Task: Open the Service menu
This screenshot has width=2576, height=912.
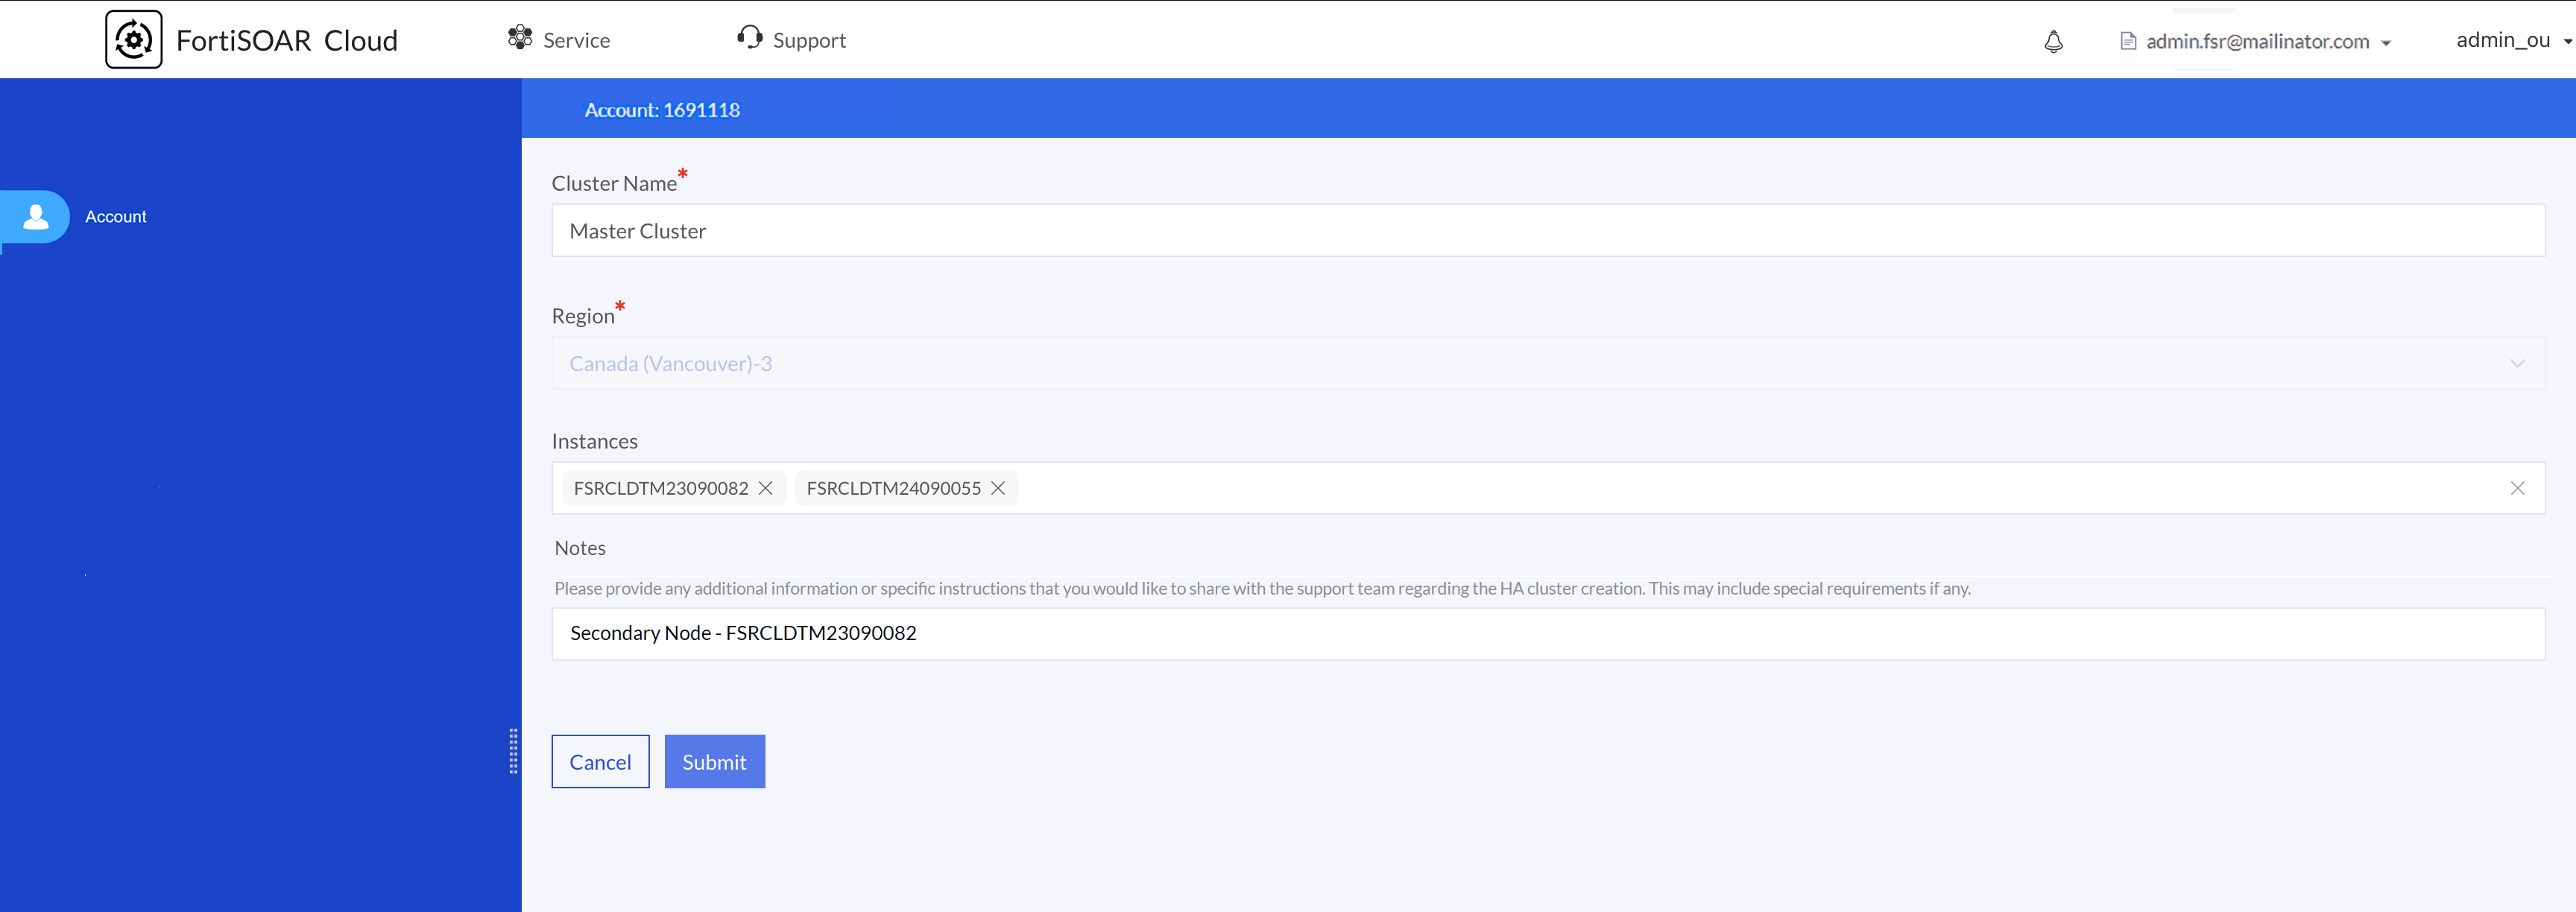Action: 576,40
